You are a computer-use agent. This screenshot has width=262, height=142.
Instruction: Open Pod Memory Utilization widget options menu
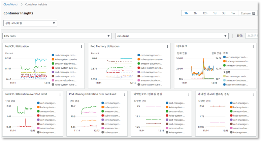(167, 47)
